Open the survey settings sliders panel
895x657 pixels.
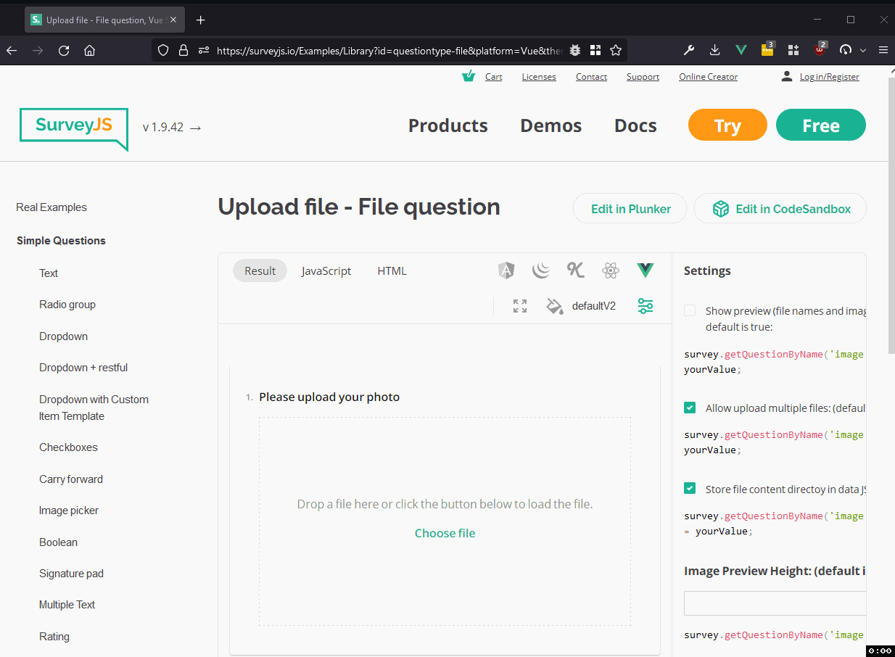645,306
